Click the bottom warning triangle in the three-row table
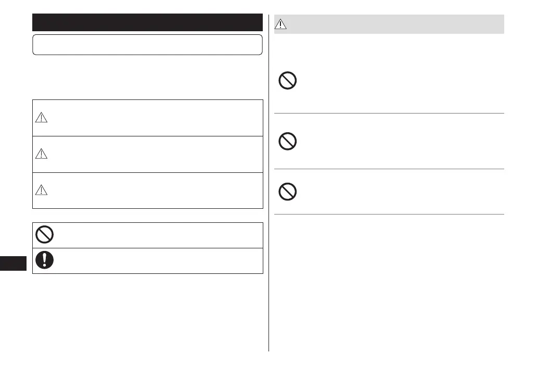The height and width of the screenshot is (378, 537). (41, 191)
